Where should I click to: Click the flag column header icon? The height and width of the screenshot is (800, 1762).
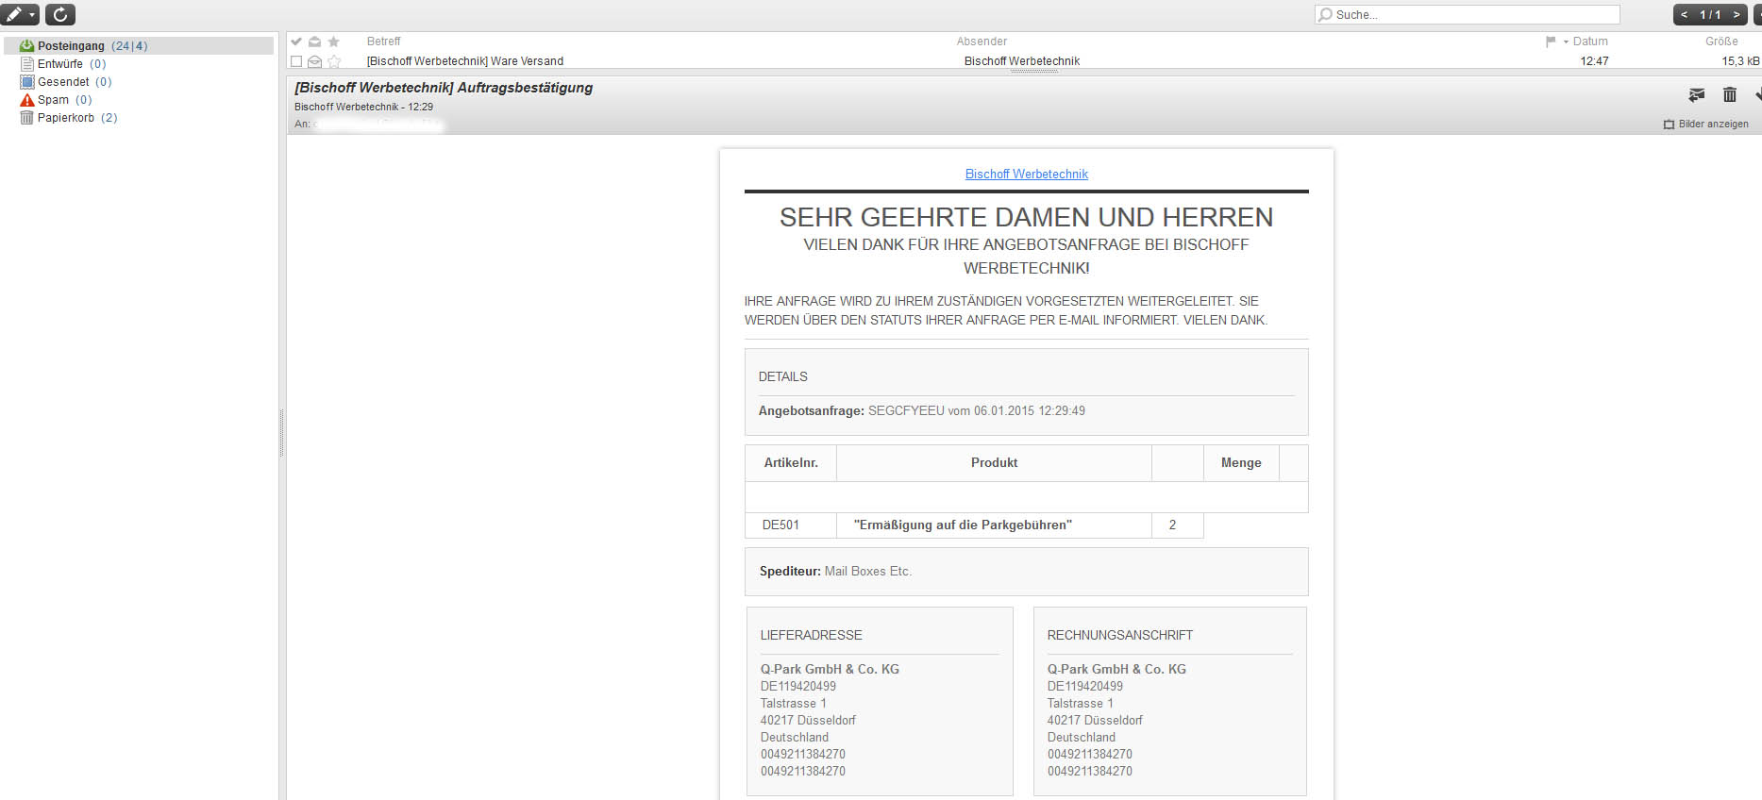pos(1551,42)
